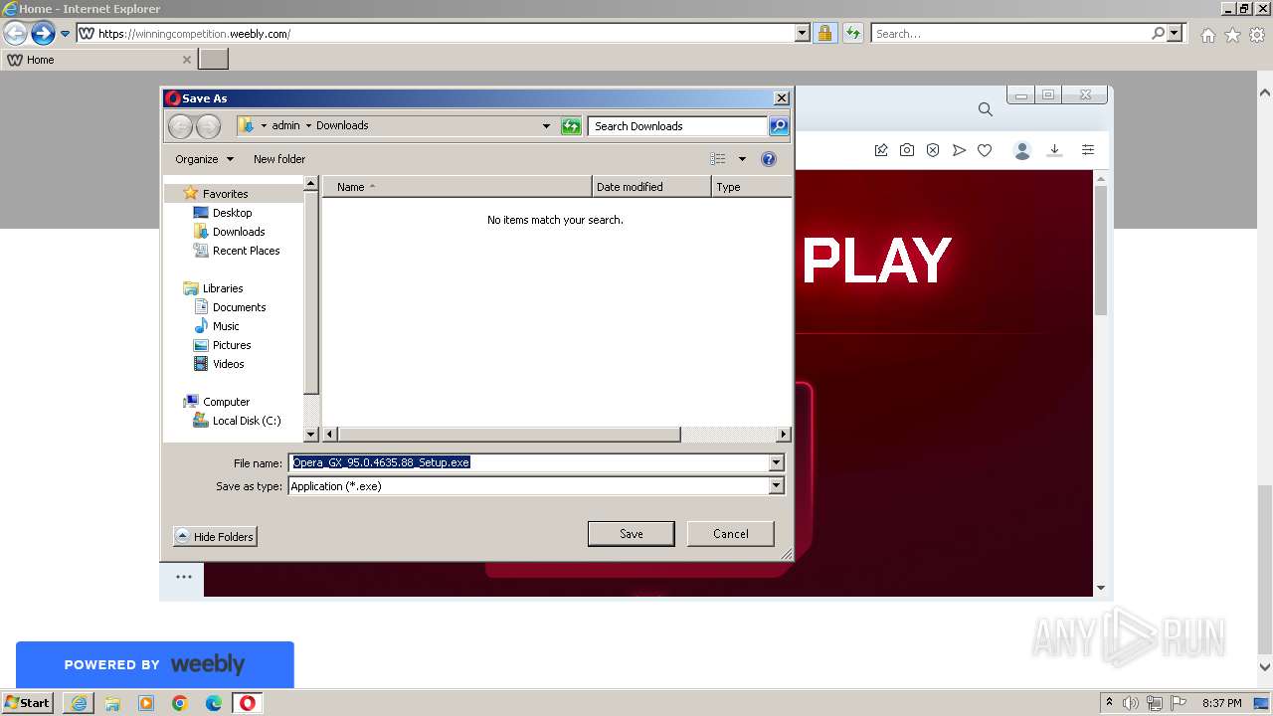Viewport: 1273px width, 716px height.
Task: Click IE address URL field
Action: [x=445, y=33]
